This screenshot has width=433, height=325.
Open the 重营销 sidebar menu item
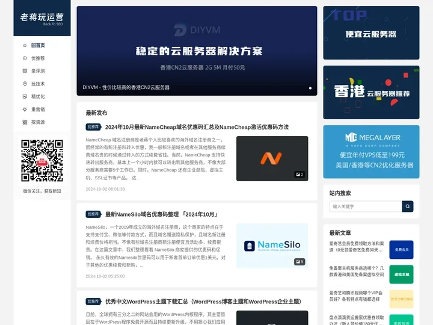point(38,110)
